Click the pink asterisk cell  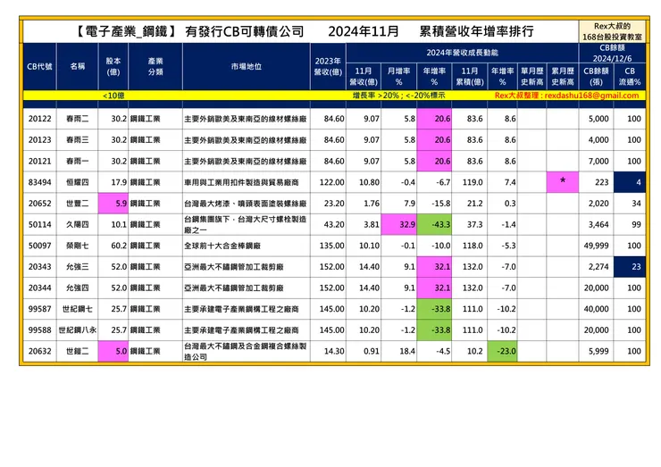563,182
